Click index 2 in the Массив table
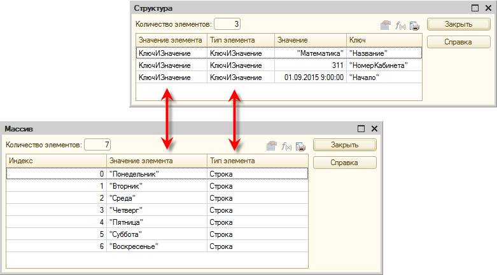This screenshot has height=275, width=497. [x=57, y=198]
